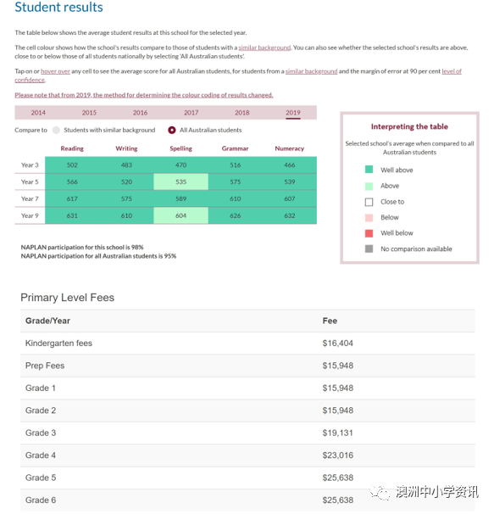Screen dimensions: 494x514
Task: Click the Year 3 Grammar cell 516
Action: tap(236, 165)
